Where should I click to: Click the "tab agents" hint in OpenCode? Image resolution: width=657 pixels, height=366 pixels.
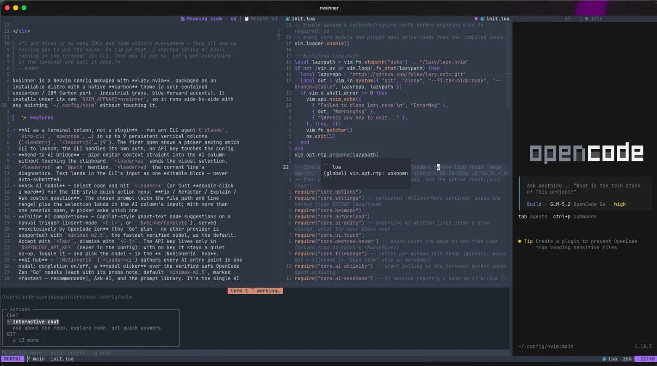(533, 217)
